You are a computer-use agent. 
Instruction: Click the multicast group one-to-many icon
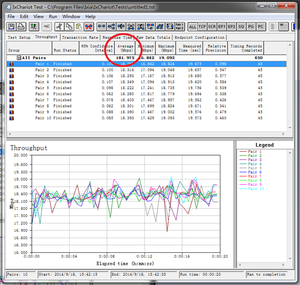tap(112, 26)
